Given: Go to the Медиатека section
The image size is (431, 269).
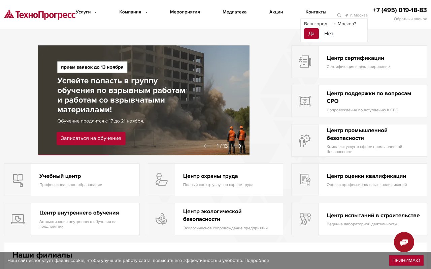Looking at the screenshot, I should coord(234,12).
